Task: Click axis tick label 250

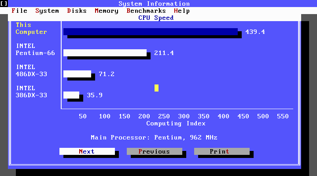Action: coord(164,116)
